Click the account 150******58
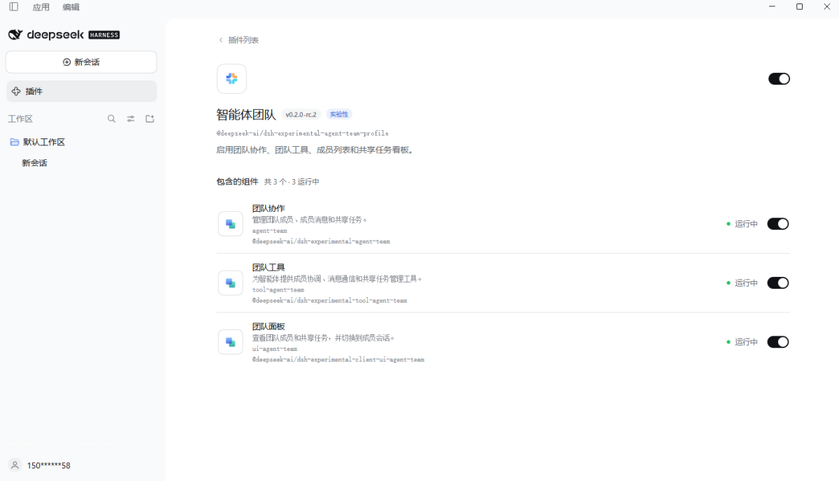Image resolution: width=839 pixels, height=481 pixels. pos(48,466)
